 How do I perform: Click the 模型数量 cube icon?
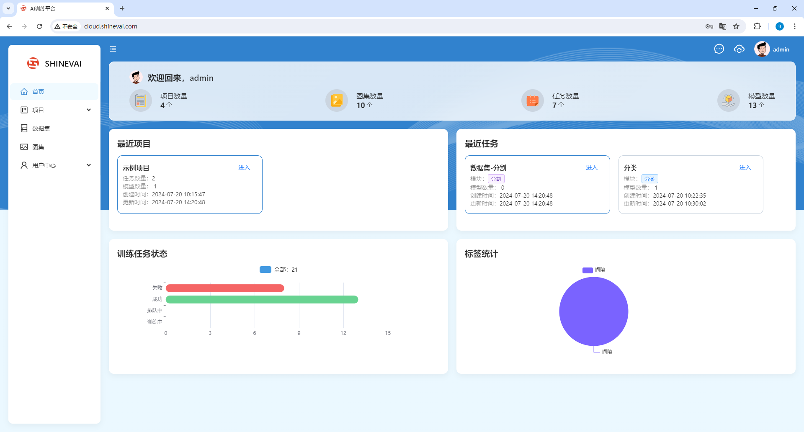coord(729,100)
